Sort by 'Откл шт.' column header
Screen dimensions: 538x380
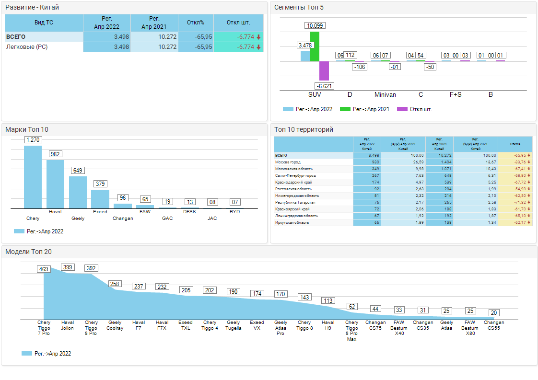(238, 23)
